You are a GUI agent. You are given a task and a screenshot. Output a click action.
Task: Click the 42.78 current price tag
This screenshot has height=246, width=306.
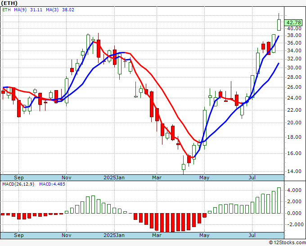(293, 23)
